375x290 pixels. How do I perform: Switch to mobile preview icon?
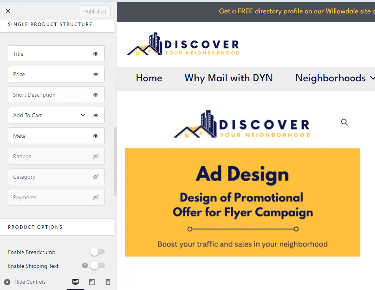click(108, 282)
